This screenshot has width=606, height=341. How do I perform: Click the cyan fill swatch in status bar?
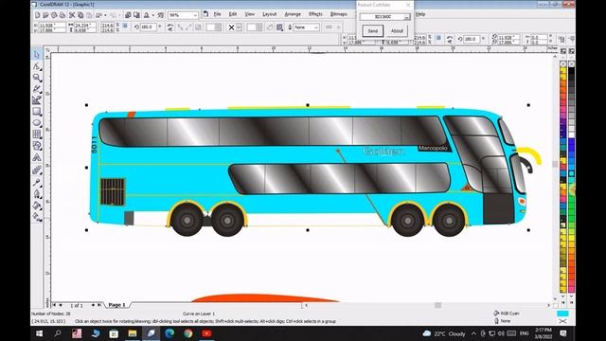tap(562, 314)
